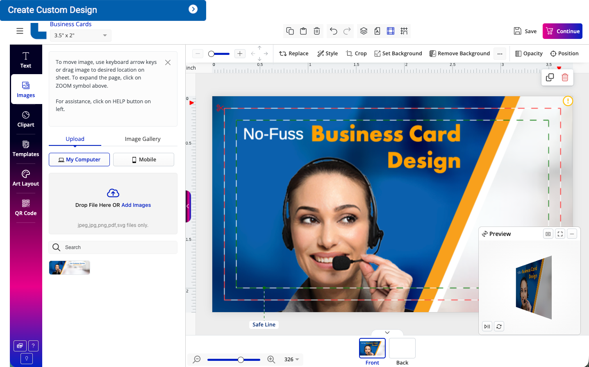This screenshot has width=589, height=367.
Task: Click the undo arrow icon
Action: point(333,31)
